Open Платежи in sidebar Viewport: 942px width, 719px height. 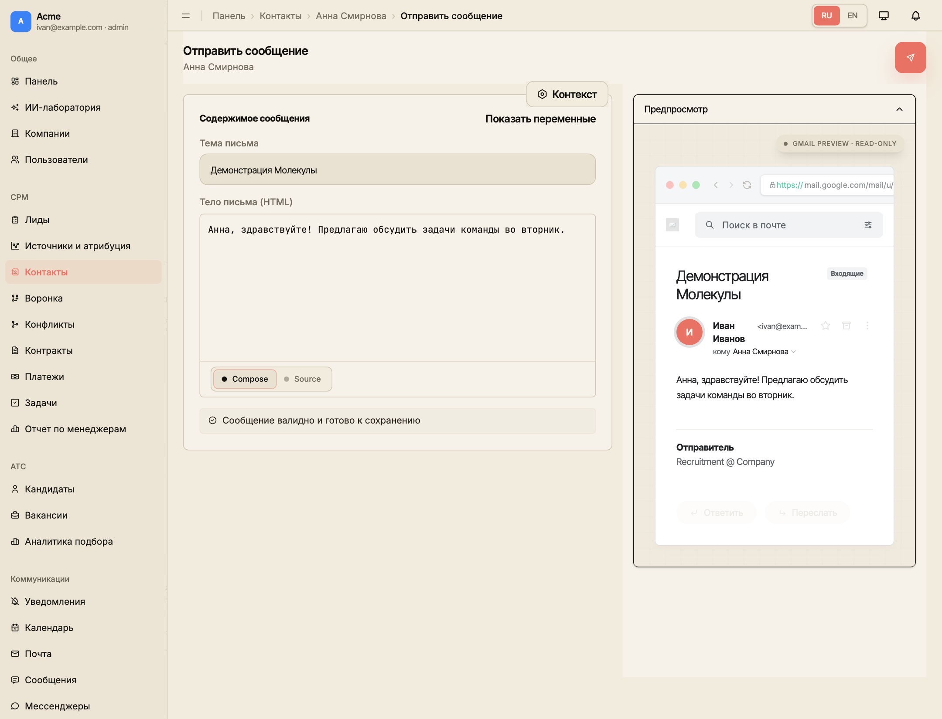pos(83,376)
